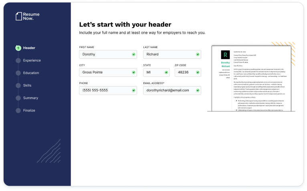The width and height of the screenshot is (307, 191).
Task: Click green checkmark in Email Address field
Action: click(x=198, y=90)
